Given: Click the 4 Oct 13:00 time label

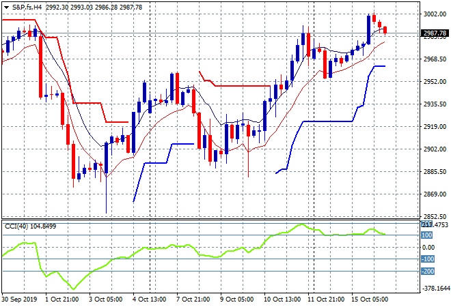Looking at the screenshot, I should (149, 299).
